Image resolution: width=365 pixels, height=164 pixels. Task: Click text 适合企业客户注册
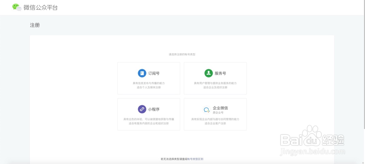[x=215, y=123]
